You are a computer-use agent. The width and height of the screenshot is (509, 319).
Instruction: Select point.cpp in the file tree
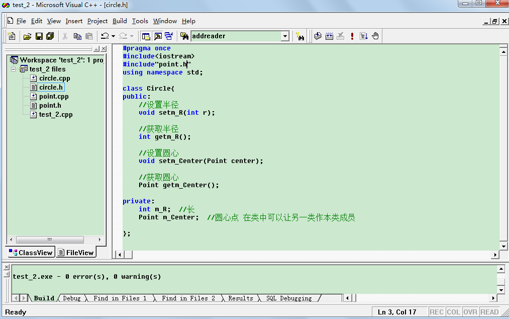click(x=54, y=97)
